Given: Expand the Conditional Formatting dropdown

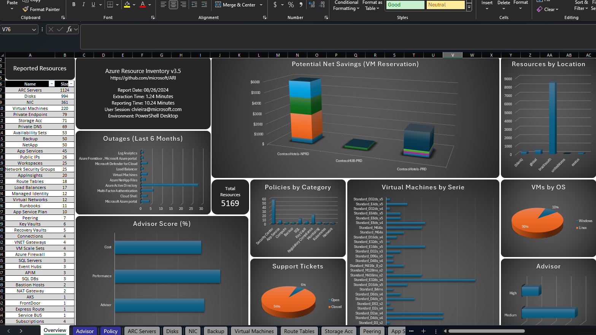Looking at the screenshot, I should pyautogui.click(x=346, y=6).
